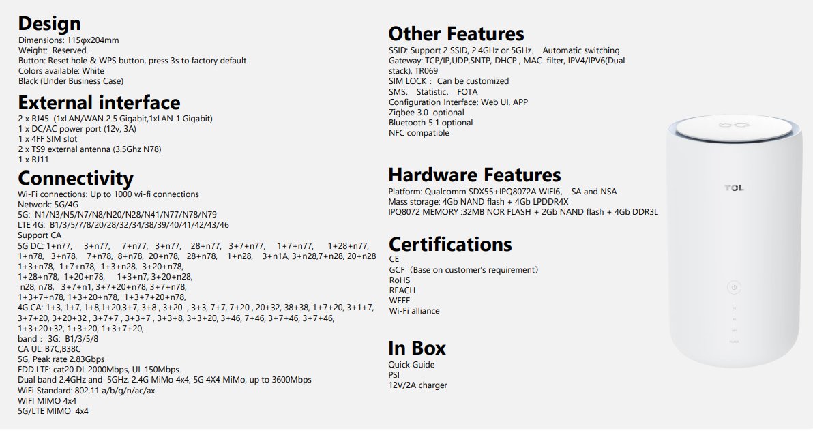
Task: Click the "12V/2A charger" in-box item
Action: (418, 385)
